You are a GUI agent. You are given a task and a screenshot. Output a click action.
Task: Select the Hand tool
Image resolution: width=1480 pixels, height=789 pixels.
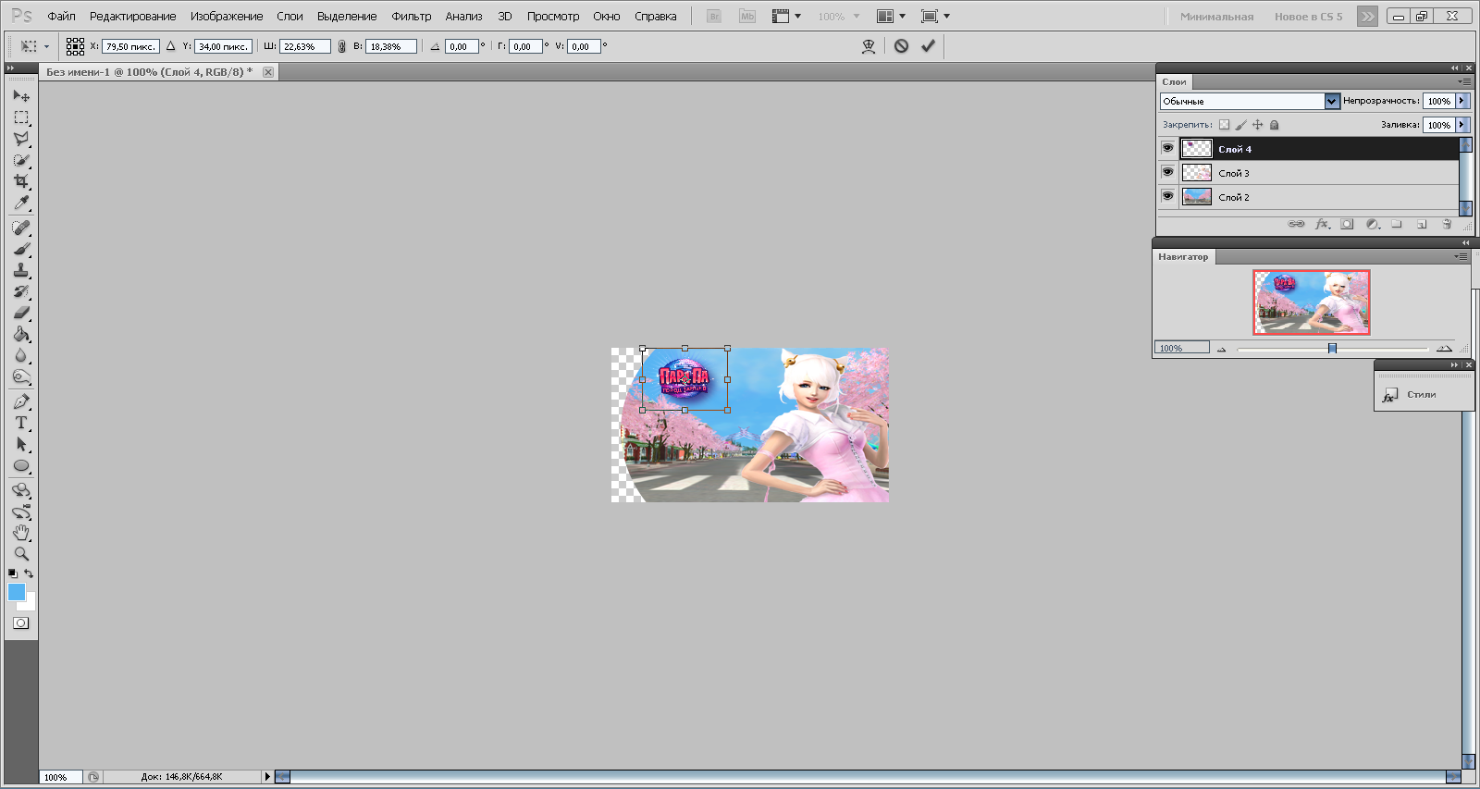point(21,533)
